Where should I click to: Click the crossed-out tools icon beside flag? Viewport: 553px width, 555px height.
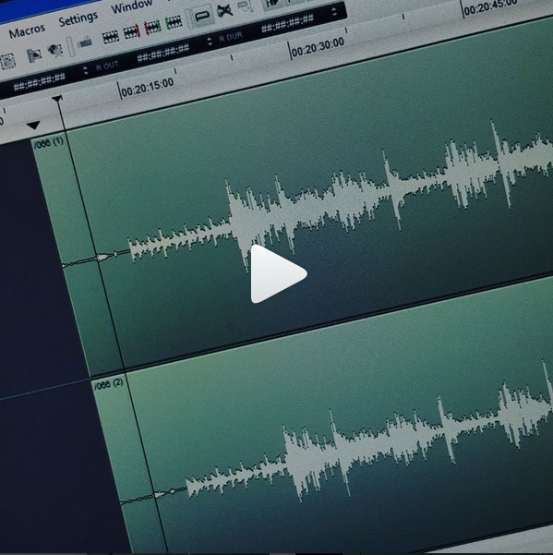(x=54, y=50)
